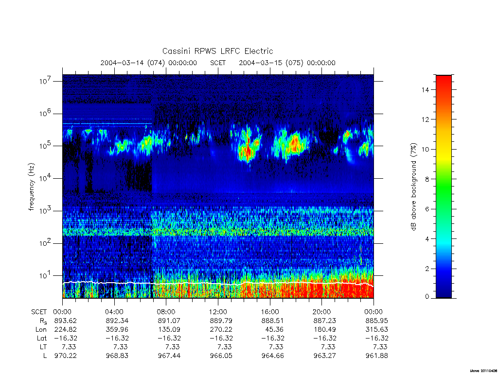Click the color bar tick label 8
The height and width of the screenshot is (373, 498).
(x=427, y=179)
